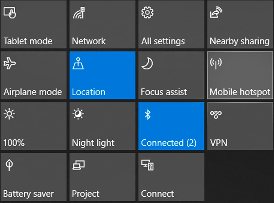This screenshot has width=274, height=203.
Task: Enable Airplane mode tile
Action: pos(33,75)
